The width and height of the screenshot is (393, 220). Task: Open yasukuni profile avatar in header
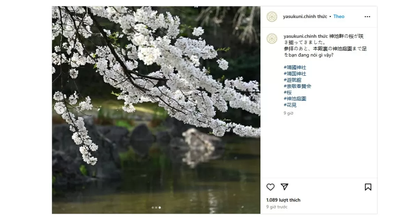tap(272, 17)
